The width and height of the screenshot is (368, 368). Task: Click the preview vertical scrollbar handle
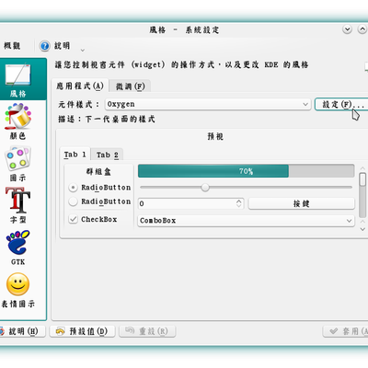(362, 179)
